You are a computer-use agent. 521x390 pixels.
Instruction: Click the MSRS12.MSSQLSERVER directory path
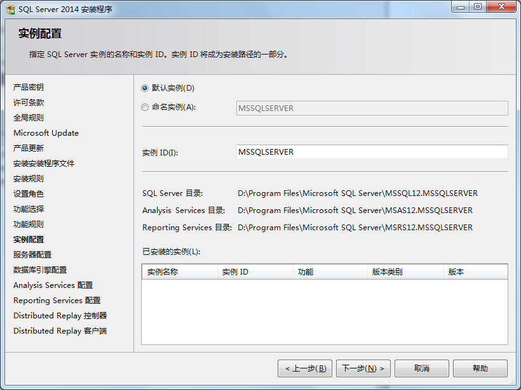(x=355, y=228)
